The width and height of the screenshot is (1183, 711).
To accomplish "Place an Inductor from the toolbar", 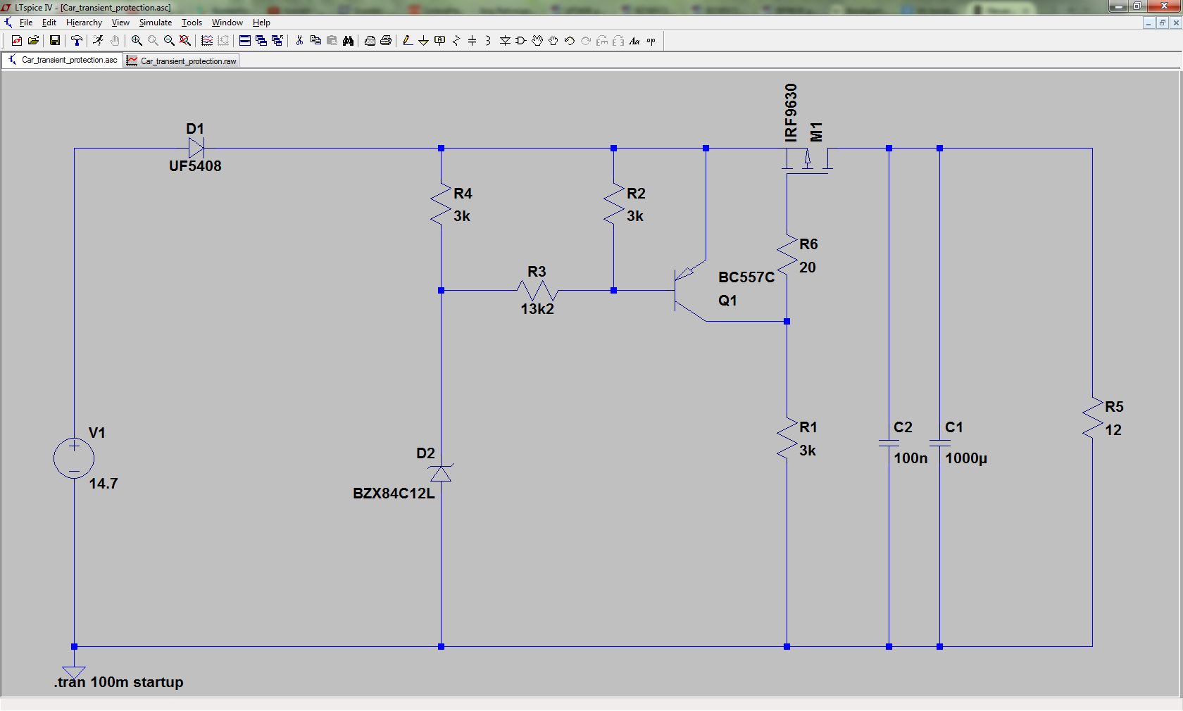I will [x=489, y=41].
